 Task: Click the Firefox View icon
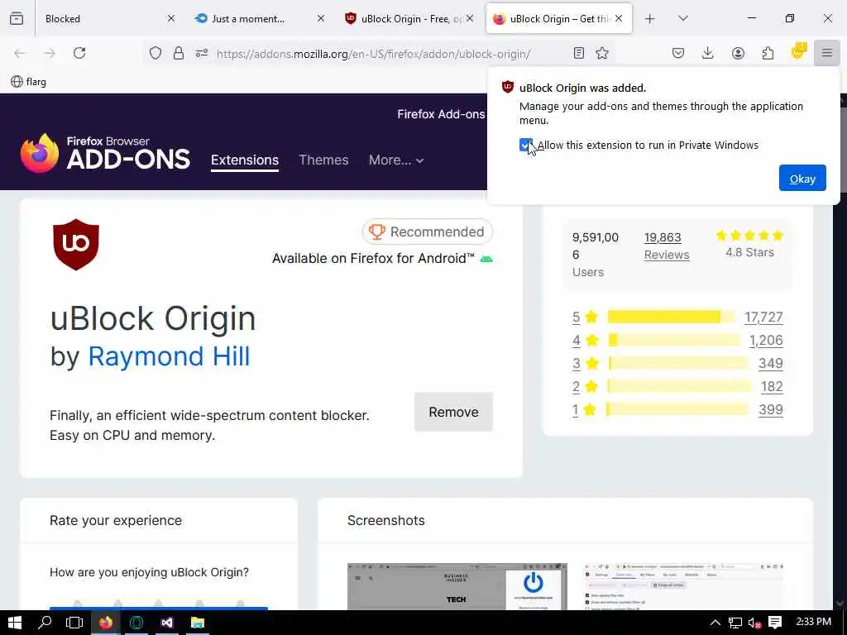point(17,18)
